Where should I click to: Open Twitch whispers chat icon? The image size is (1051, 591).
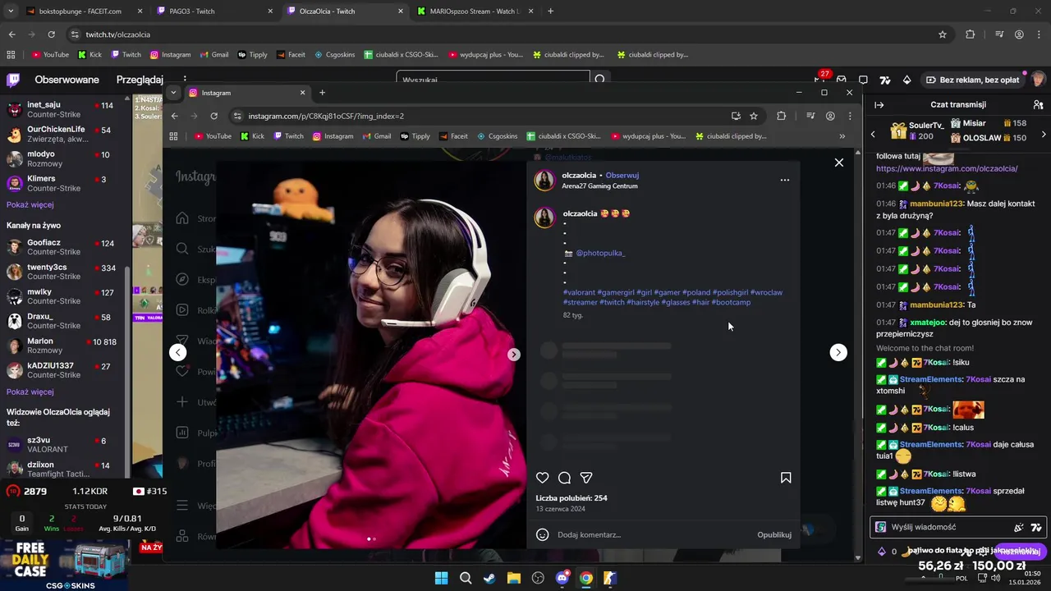(x=863, y=80)
